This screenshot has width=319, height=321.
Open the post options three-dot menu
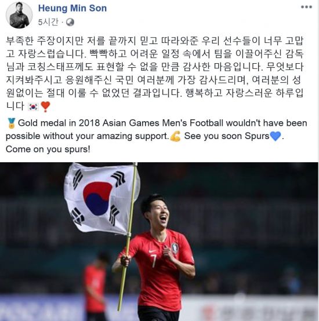click(306, 7)
